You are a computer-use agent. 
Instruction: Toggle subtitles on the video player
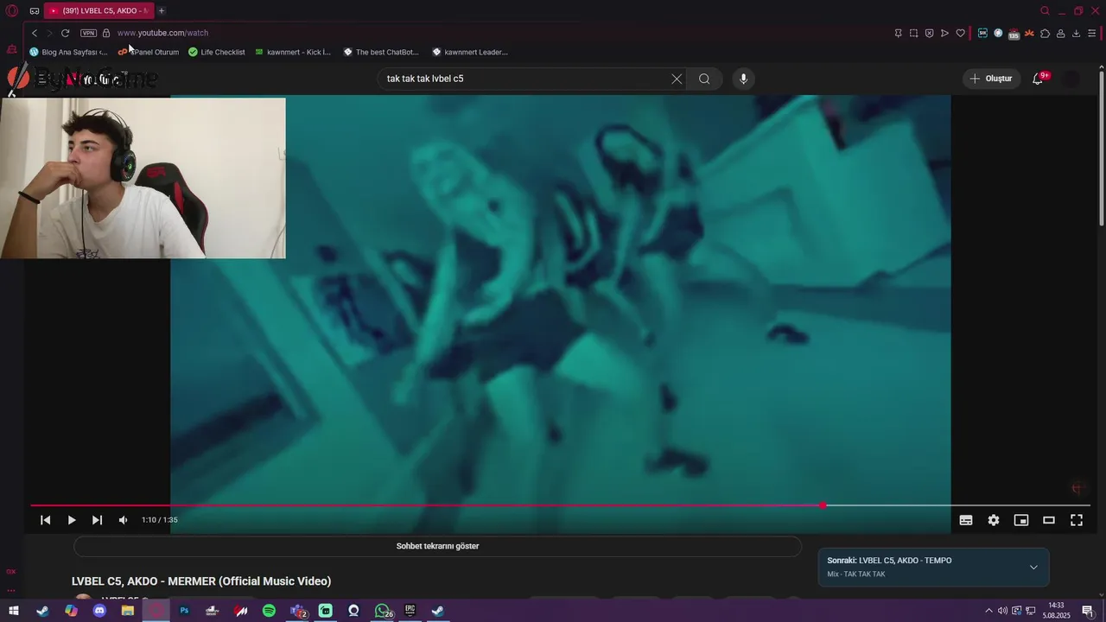pos(966,520)
